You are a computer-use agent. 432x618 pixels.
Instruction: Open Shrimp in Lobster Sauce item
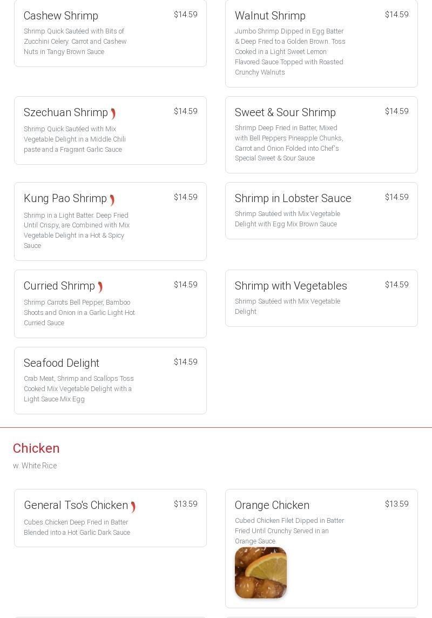coord(321,210)
